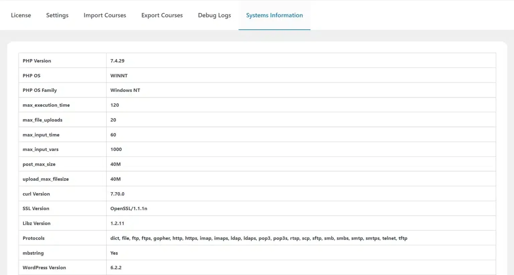The image size is (514, 275).
Task: Click the max_execution_time label
Action: (46, 105)
